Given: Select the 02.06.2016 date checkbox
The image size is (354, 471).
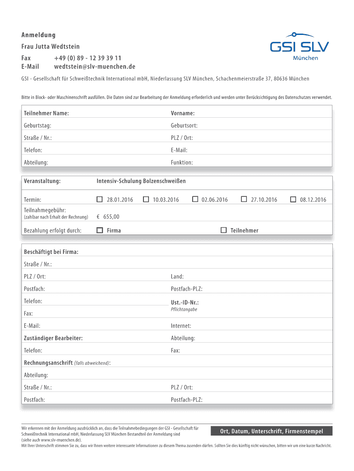Looking at the screenshot, I should point(195,199).
